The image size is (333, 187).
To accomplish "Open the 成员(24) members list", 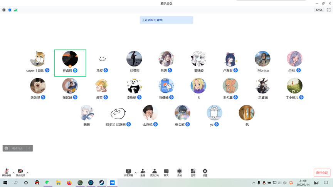I will 154,172.
